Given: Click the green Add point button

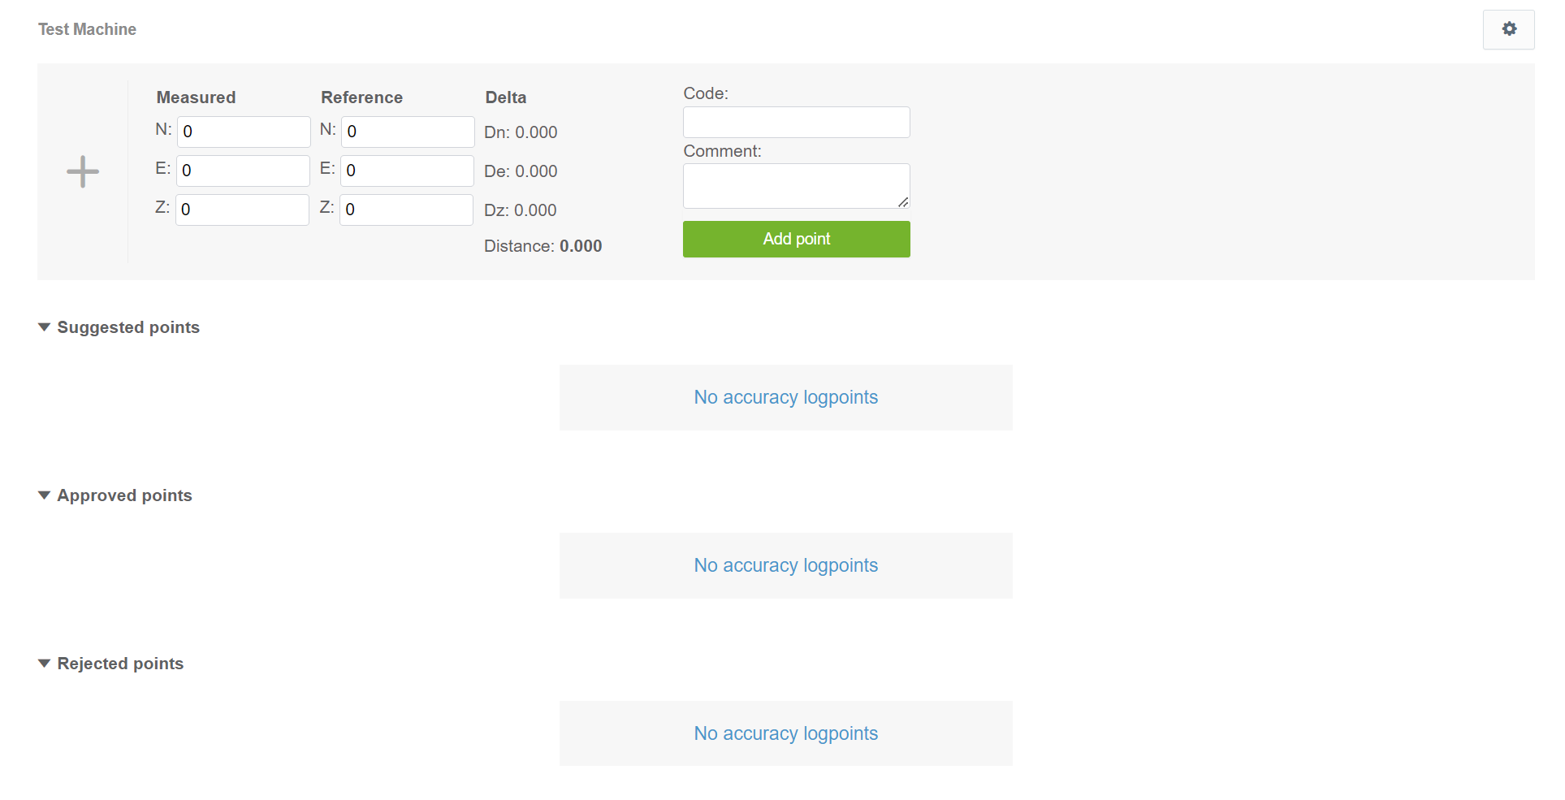Looking at the screenshot, I should coord(796,239).
